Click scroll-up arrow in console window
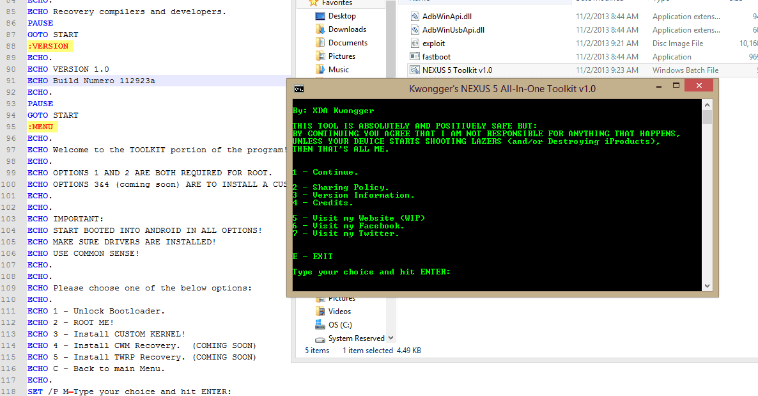Screen dimensions: 758x396 (708, 104)
